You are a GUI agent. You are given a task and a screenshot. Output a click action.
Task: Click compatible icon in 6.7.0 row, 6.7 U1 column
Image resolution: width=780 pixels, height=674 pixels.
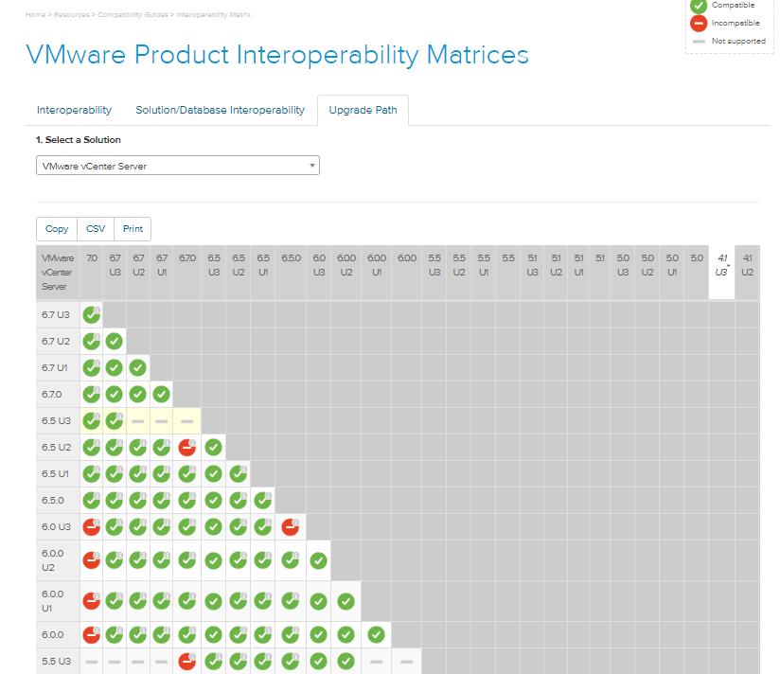click(x=161, y=394)
